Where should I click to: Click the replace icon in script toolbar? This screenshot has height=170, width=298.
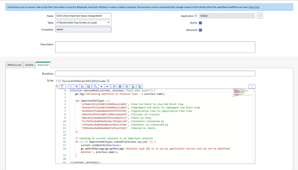(x=83, y=86)
